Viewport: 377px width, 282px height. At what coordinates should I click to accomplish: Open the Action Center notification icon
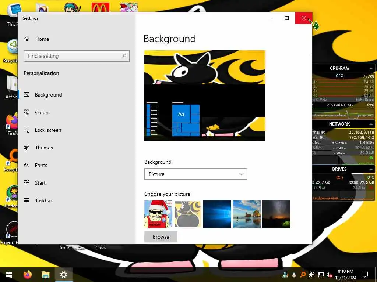click(365, 275)
